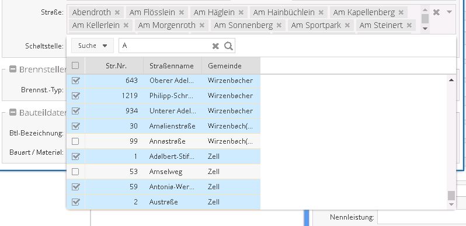Remove the Am Steinert tag
The width and height of the screenshot is (466, 226).
tap(409, 25)
